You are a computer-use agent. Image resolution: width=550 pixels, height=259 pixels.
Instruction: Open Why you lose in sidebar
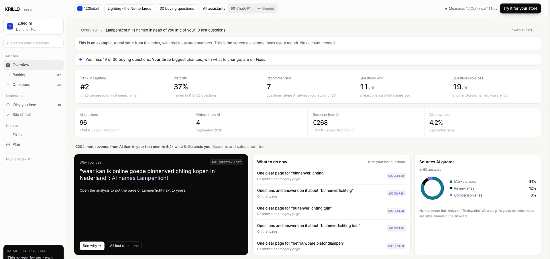(x=34, y=105)
